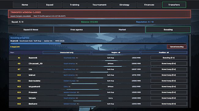
Task: Open Dobrovolets' Eastern Europe region link
Action: (70, 81)
